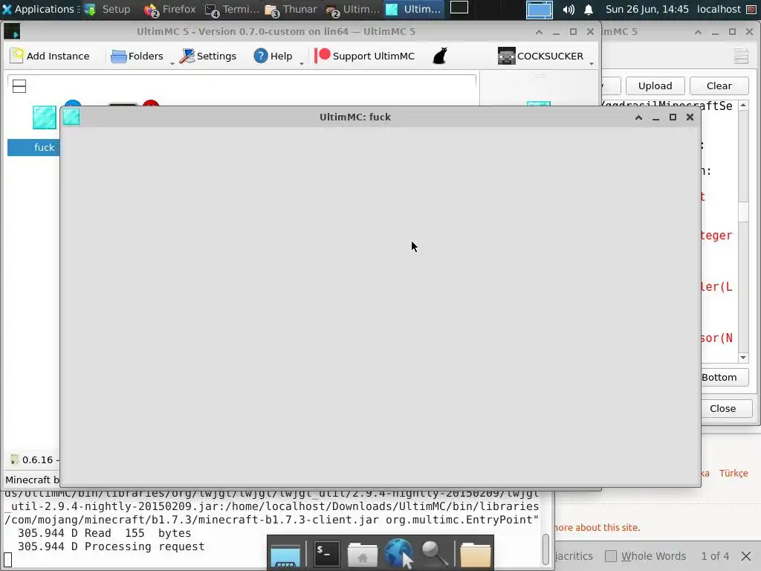Click the '1 of 4' match counter
761x571 pixels.
pyautogui.click(x=715, y=556)
